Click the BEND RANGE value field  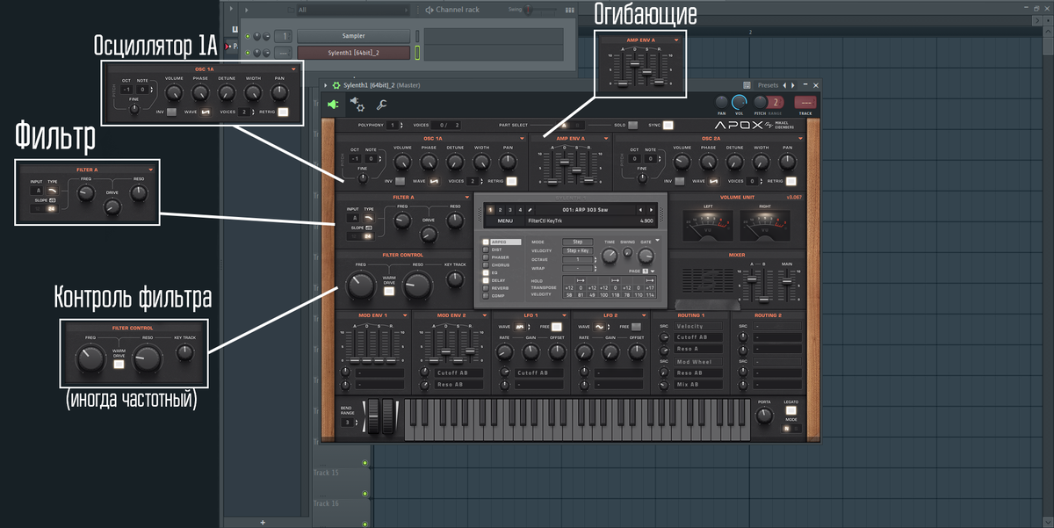click(347, 423)
